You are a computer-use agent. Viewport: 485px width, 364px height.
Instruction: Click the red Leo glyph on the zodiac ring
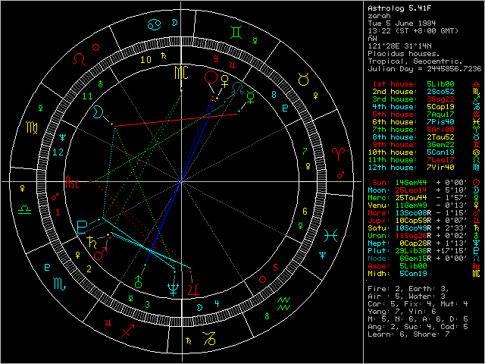pos(79,58)
